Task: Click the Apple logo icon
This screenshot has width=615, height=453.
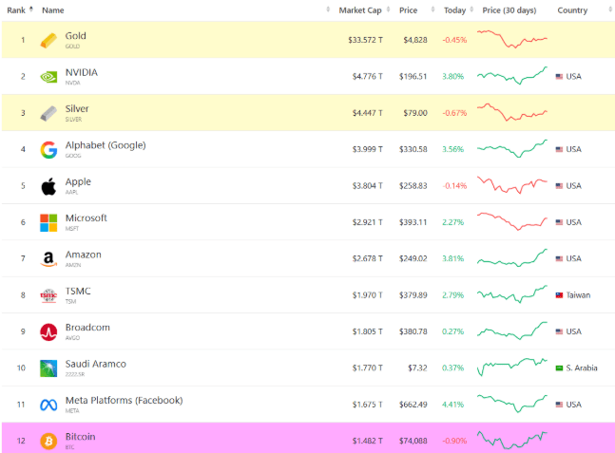Action: click(48, 186)
